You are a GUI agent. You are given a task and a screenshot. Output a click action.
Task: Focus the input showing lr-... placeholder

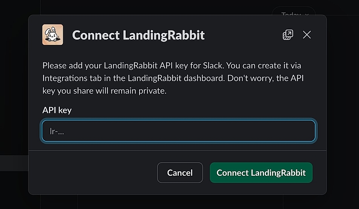[178, 131]
